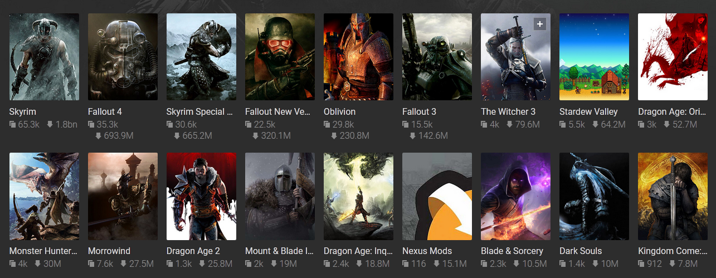
Task: Click the Morrowind title link
Action: pyautogui.click(x=109, y=251)
